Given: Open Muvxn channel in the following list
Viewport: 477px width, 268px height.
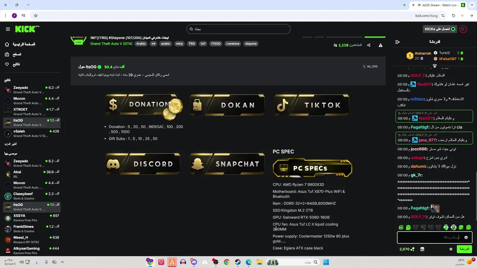Looking at the screenshot, I should pos(31,100).
